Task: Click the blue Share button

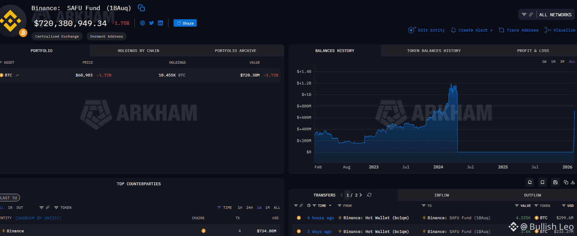Action: (185, 23)
